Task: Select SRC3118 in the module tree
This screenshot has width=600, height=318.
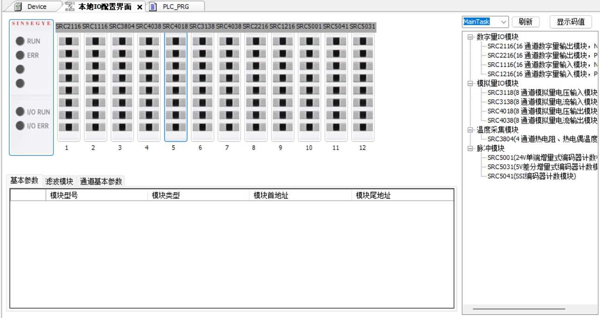Action: 542,92
